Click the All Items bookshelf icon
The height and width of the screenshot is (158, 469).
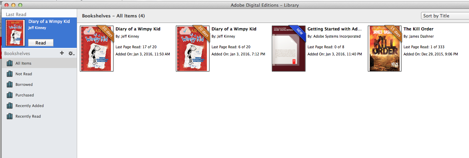(10, 63)
